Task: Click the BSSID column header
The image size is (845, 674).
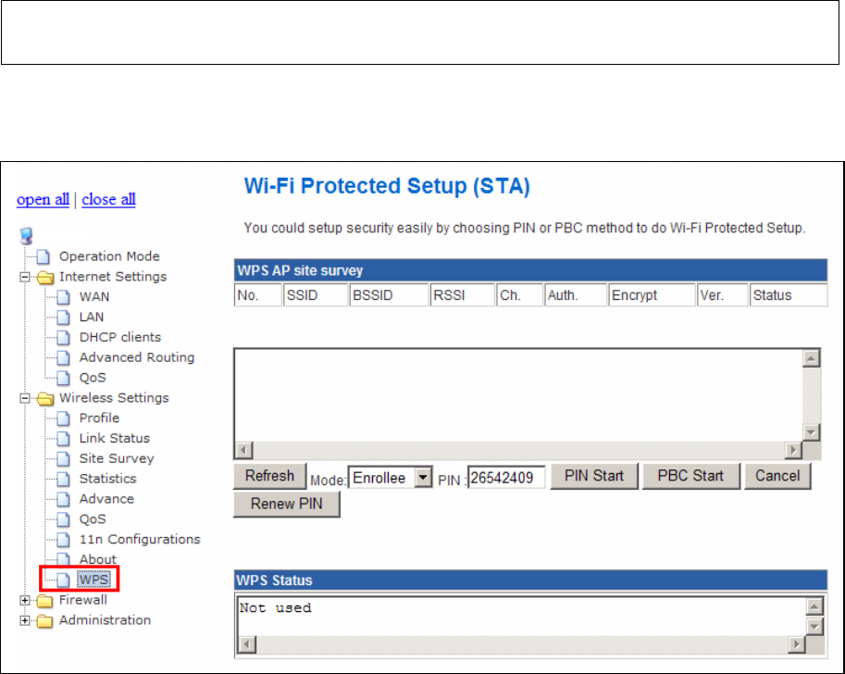Action: [x=389, y=295]
